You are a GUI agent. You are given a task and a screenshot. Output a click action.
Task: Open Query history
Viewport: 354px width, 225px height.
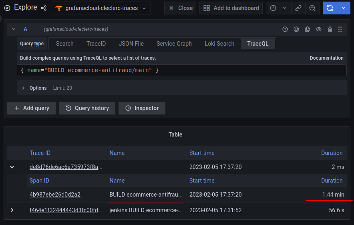(87, 108)
